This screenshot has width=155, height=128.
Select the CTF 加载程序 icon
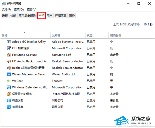(9, 48)
